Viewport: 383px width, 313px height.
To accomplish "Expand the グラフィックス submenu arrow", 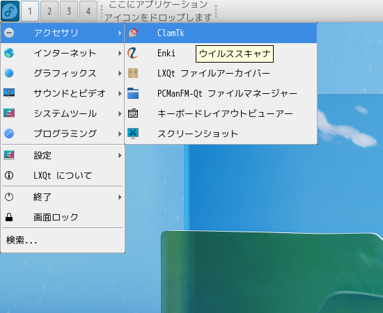I will point(120,73).
